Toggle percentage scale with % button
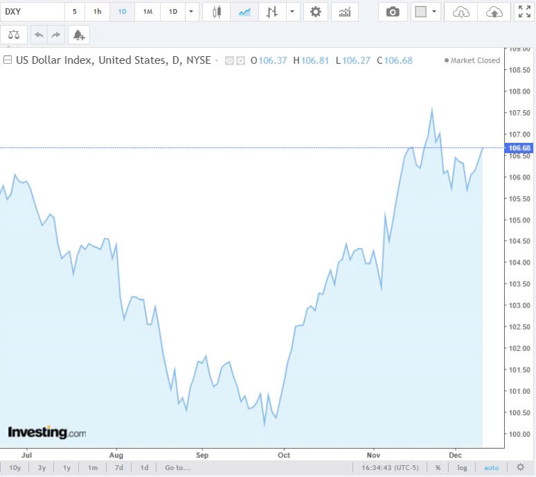Screen dimensions: 536x477 click(x=438, y=468)
